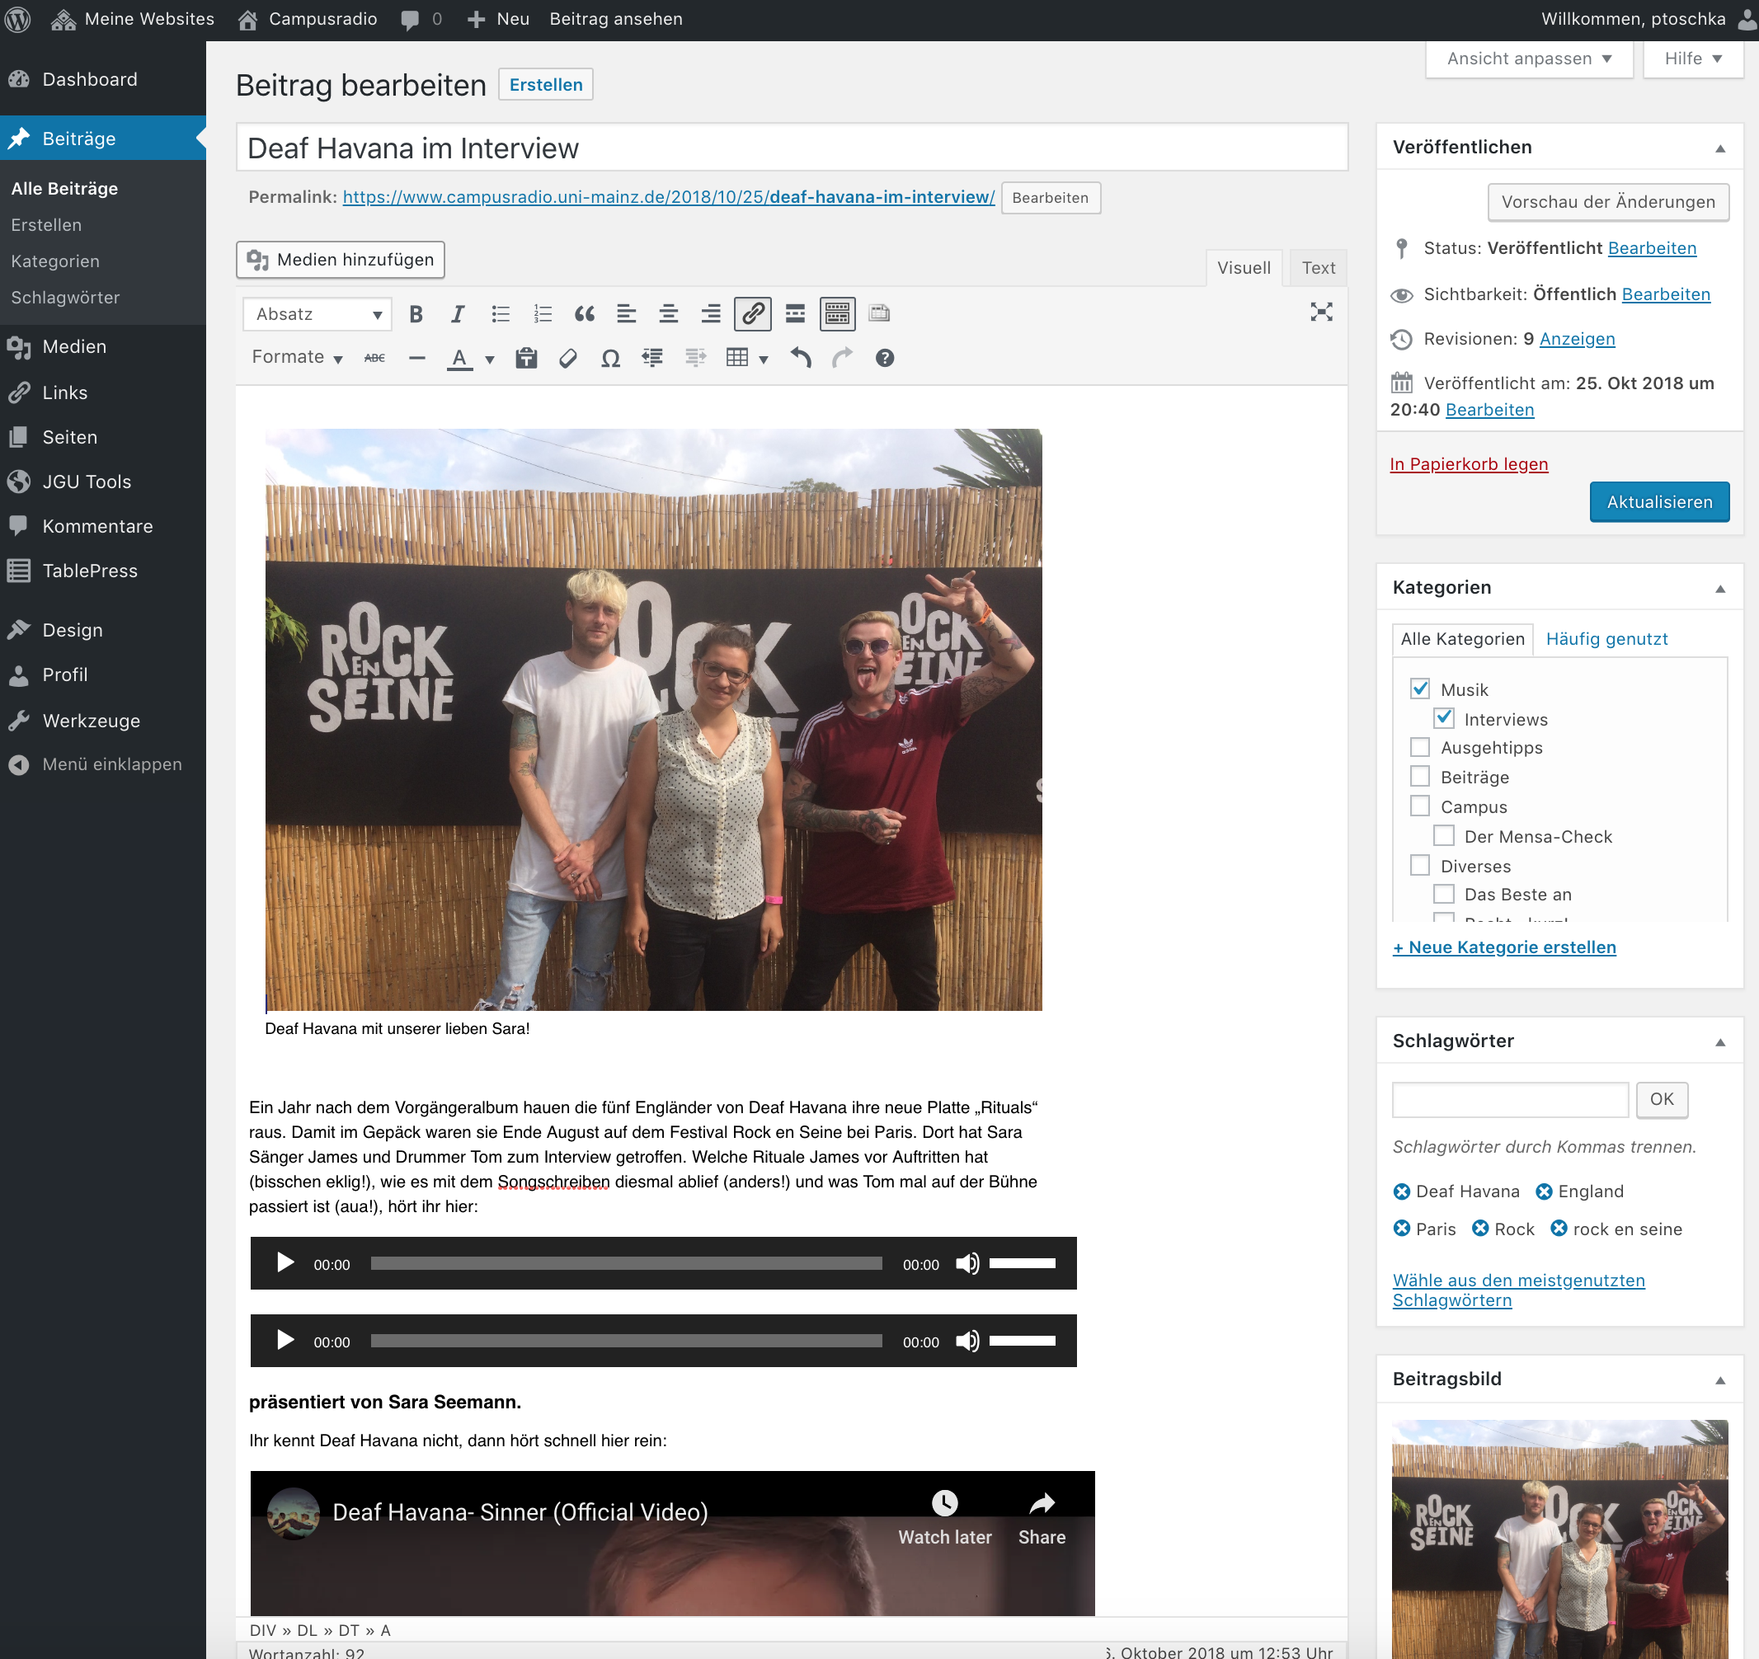Open the text color dropdown arrow
Image resolution: width=1759 pixels, height=1659 pixels.
(x=489, y=360)
